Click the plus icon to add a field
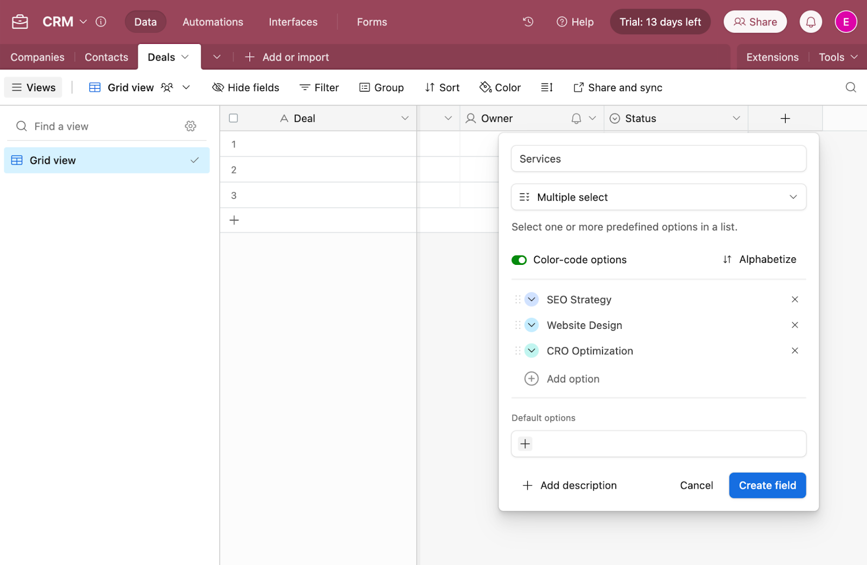867x565 pixels. click(785, 118)
